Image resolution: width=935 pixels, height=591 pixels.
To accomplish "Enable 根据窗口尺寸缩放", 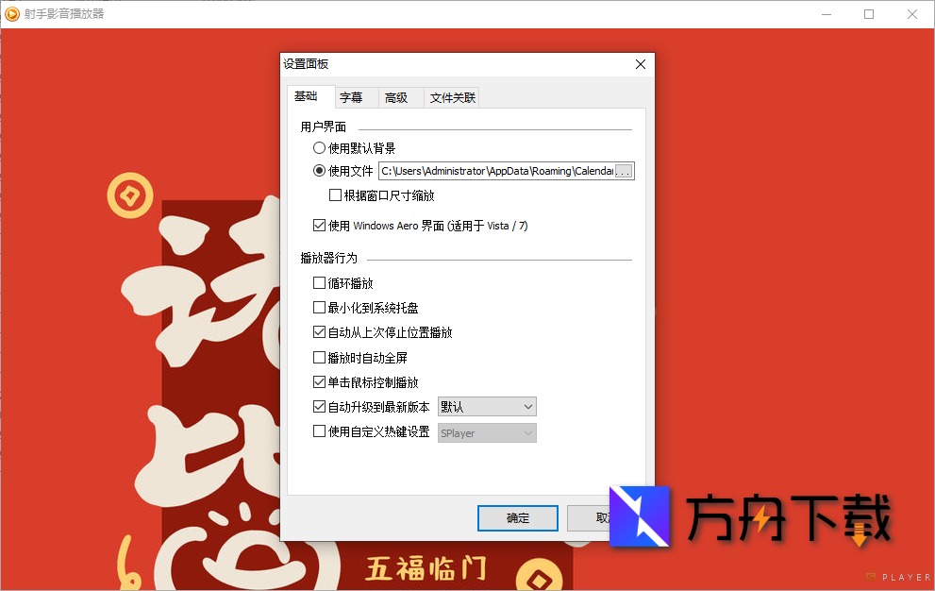I will click(x=336, y=195).
